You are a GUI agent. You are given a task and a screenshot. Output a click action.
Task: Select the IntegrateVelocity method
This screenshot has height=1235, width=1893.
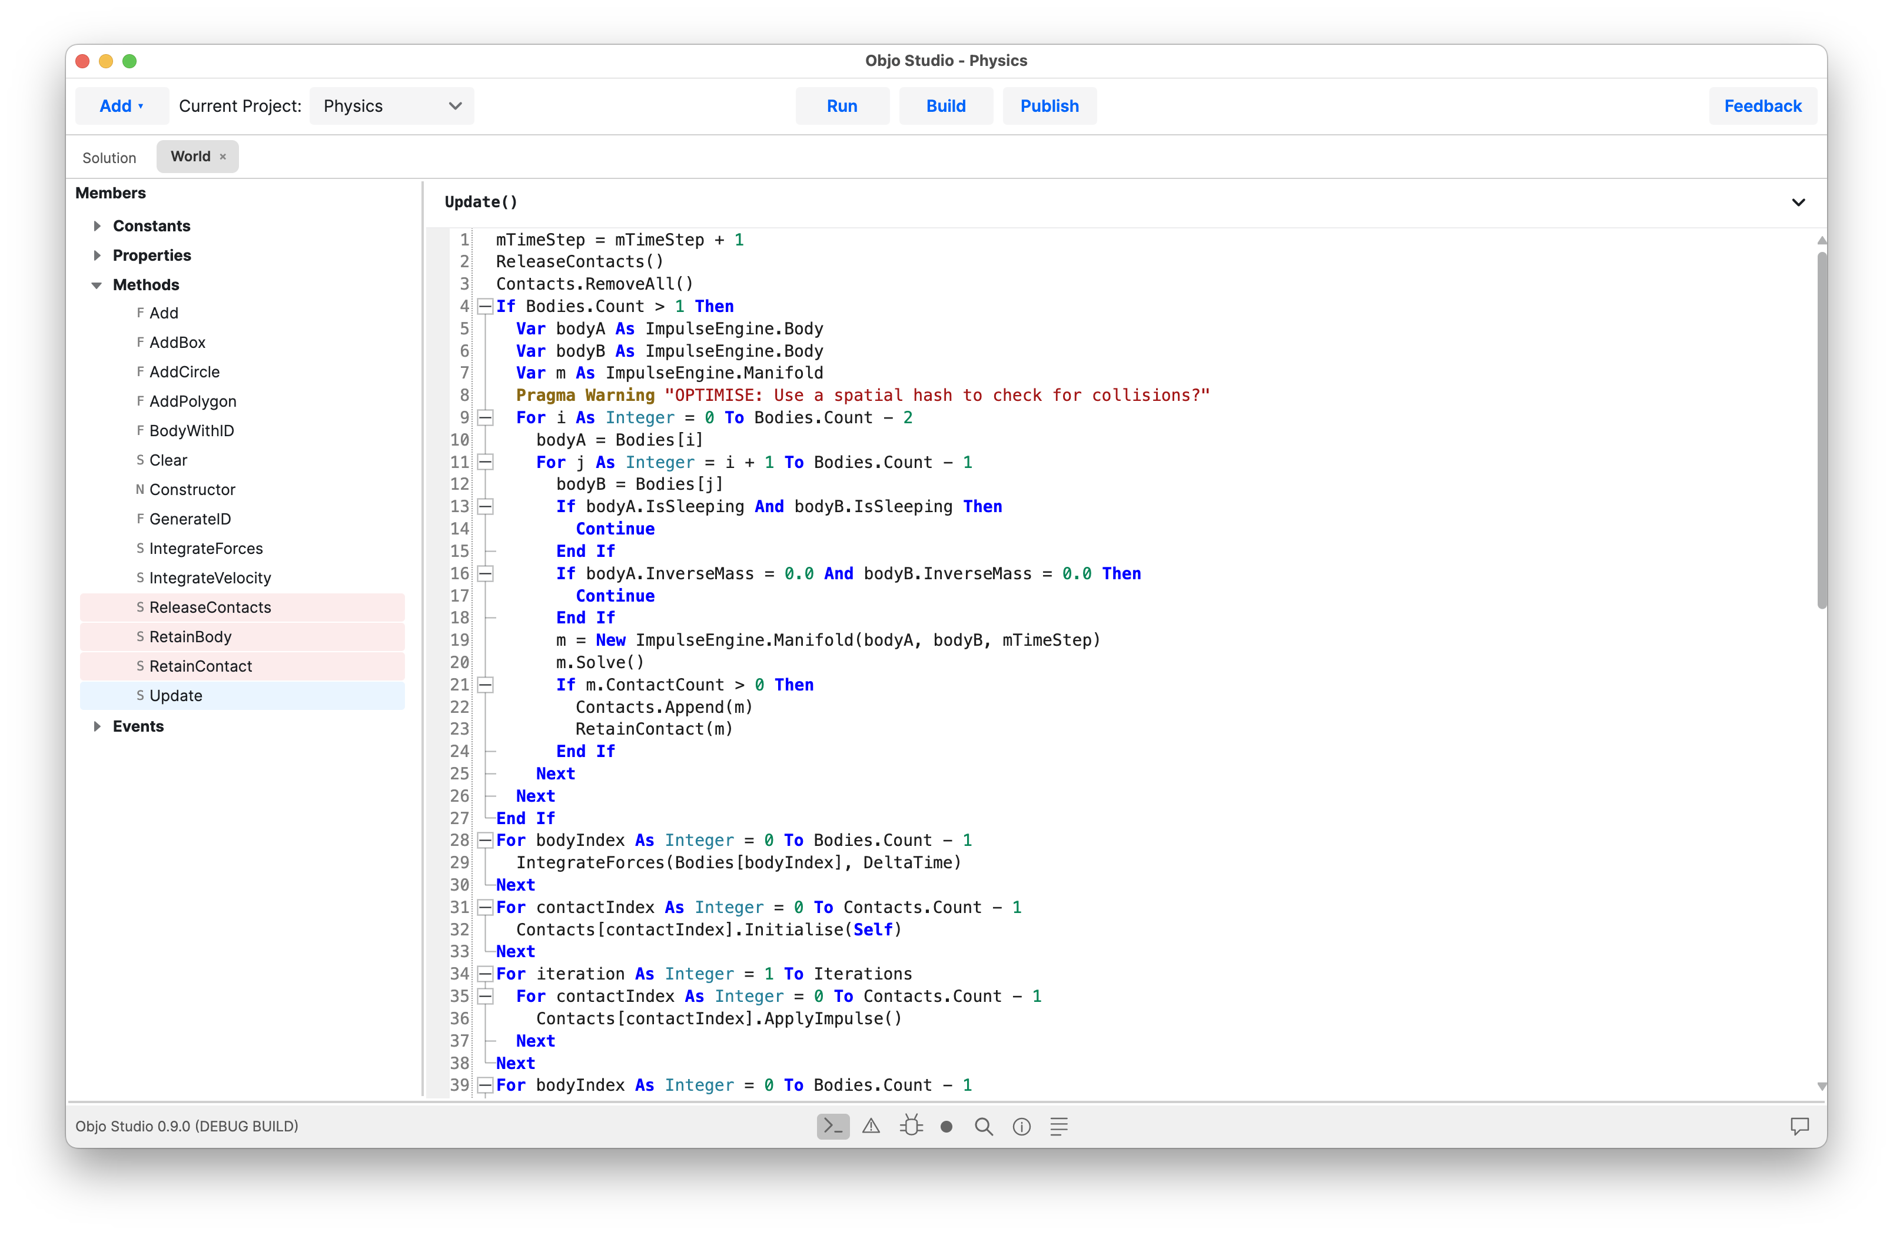242,578
